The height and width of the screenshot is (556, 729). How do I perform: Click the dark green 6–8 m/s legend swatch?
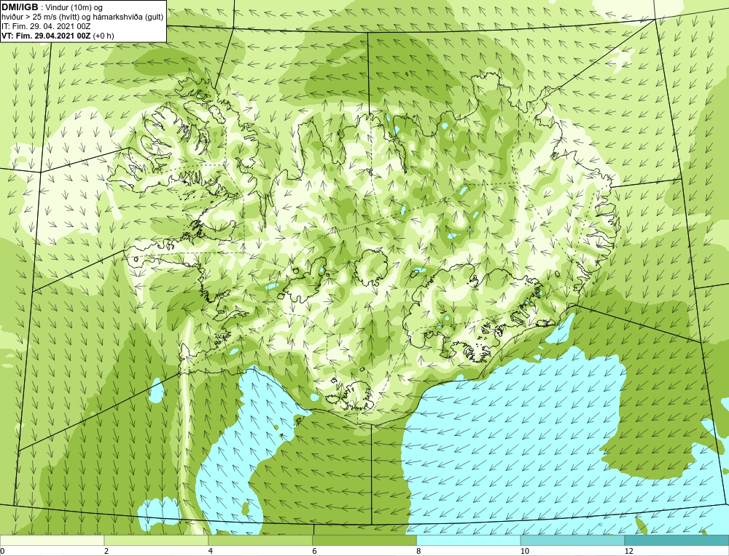click(364, 540)
